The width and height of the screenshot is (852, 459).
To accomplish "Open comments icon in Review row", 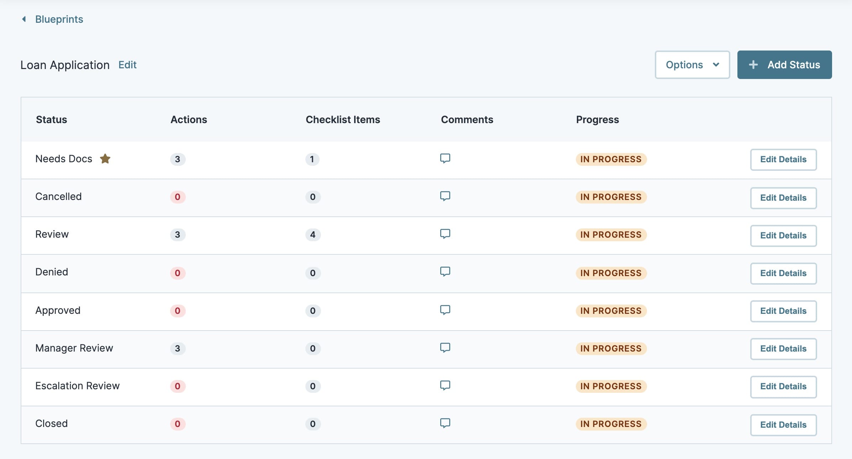I will (x=445, y=234).
